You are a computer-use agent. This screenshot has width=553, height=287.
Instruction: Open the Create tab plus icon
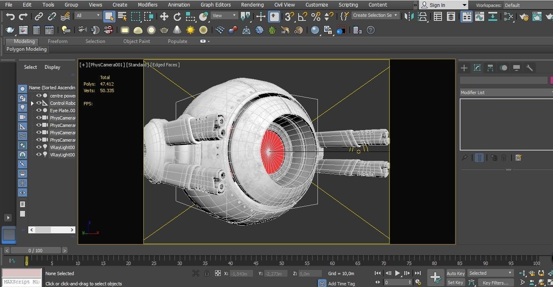(x=464, y=68)
